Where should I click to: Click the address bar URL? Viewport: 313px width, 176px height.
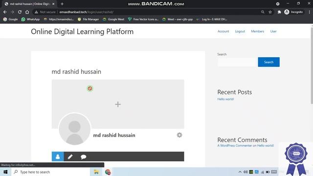[87, 12]
